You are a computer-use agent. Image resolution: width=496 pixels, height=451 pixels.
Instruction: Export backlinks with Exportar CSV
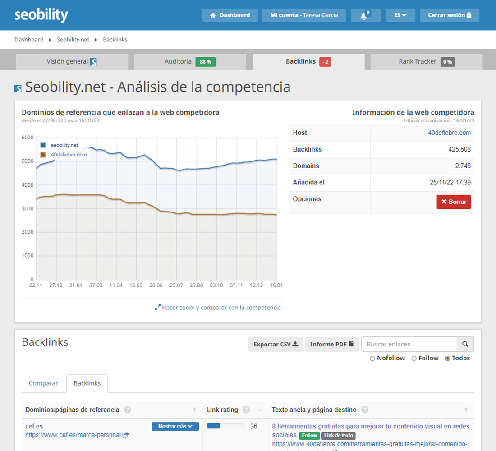(x=276, y=344)
